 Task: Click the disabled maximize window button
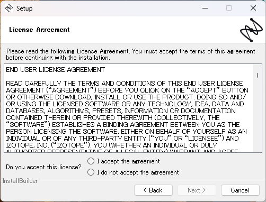pyautogui.click(x=229, y=8)
